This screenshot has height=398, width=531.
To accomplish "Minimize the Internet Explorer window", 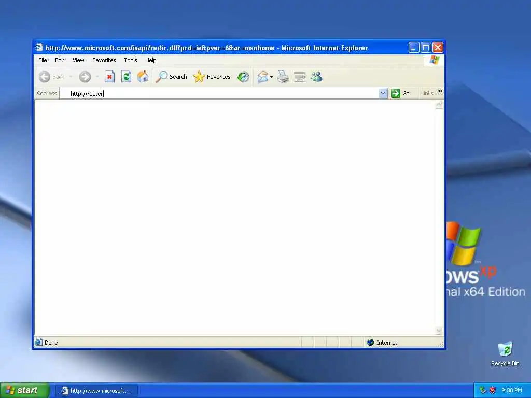I will coord(413,48).
